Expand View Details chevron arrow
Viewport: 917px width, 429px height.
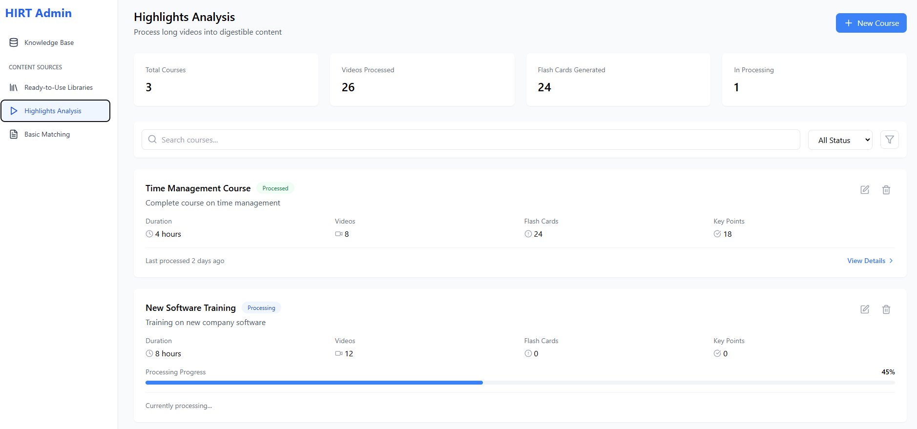click(x=891, y=261)
